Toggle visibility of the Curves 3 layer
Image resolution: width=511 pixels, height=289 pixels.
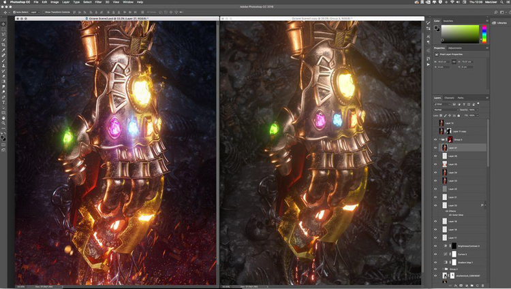(435, 254)
